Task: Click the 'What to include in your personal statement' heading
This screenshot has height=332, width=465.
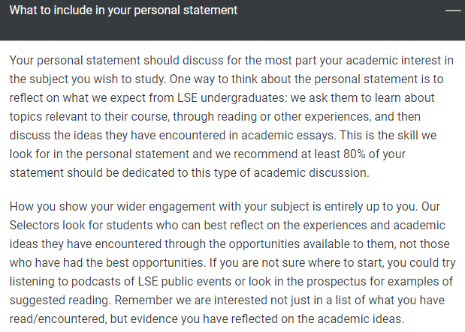Action: click(x=124, y=11)
